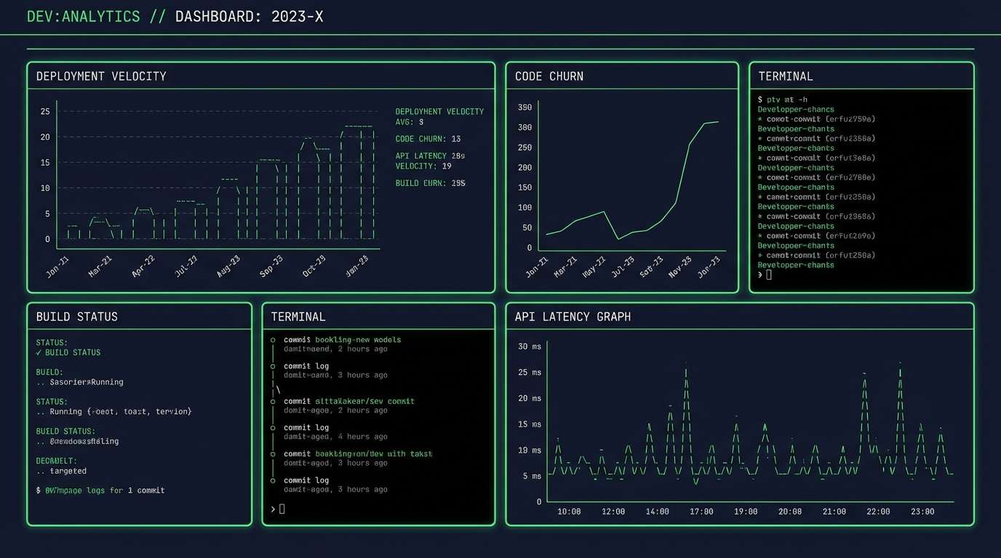Click the commit node for "bookling-new wodels"
Screen dimensions: 1001x558
click(x=274, y=339)
